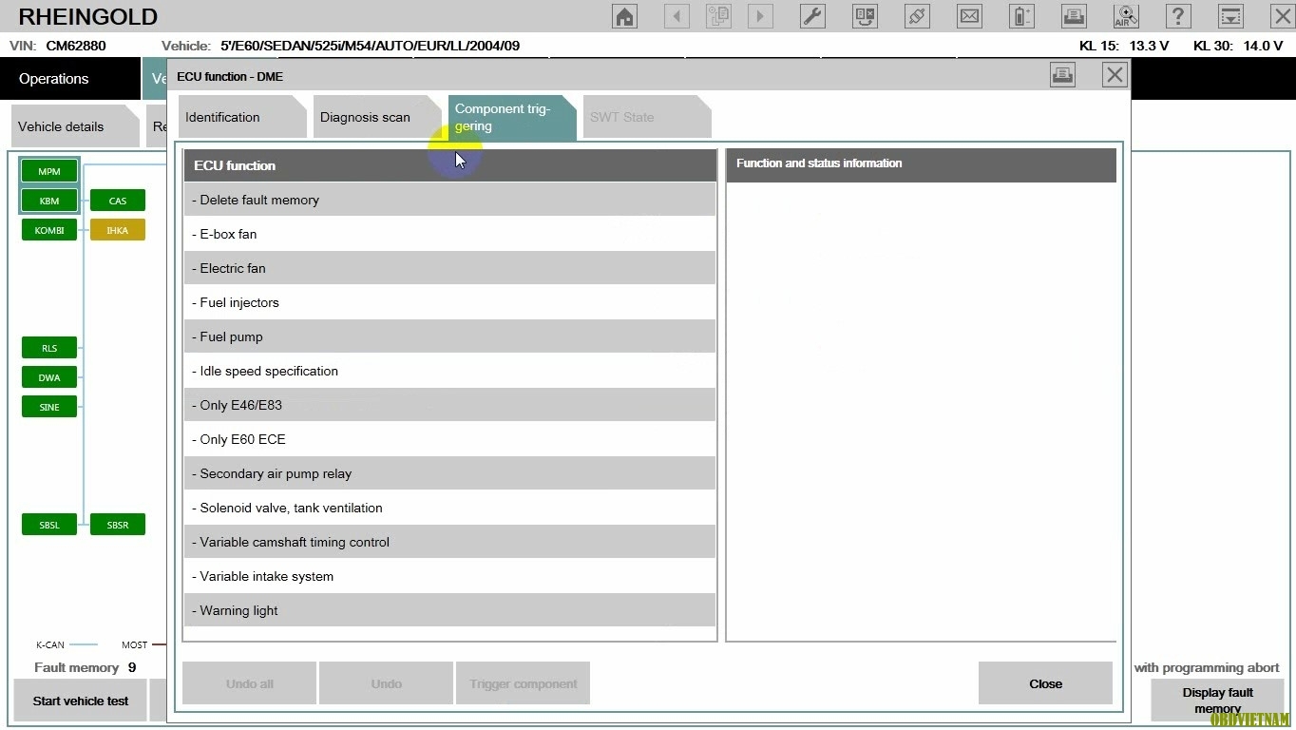Pick the 'Fuel pump' function

tap(449, 336)
